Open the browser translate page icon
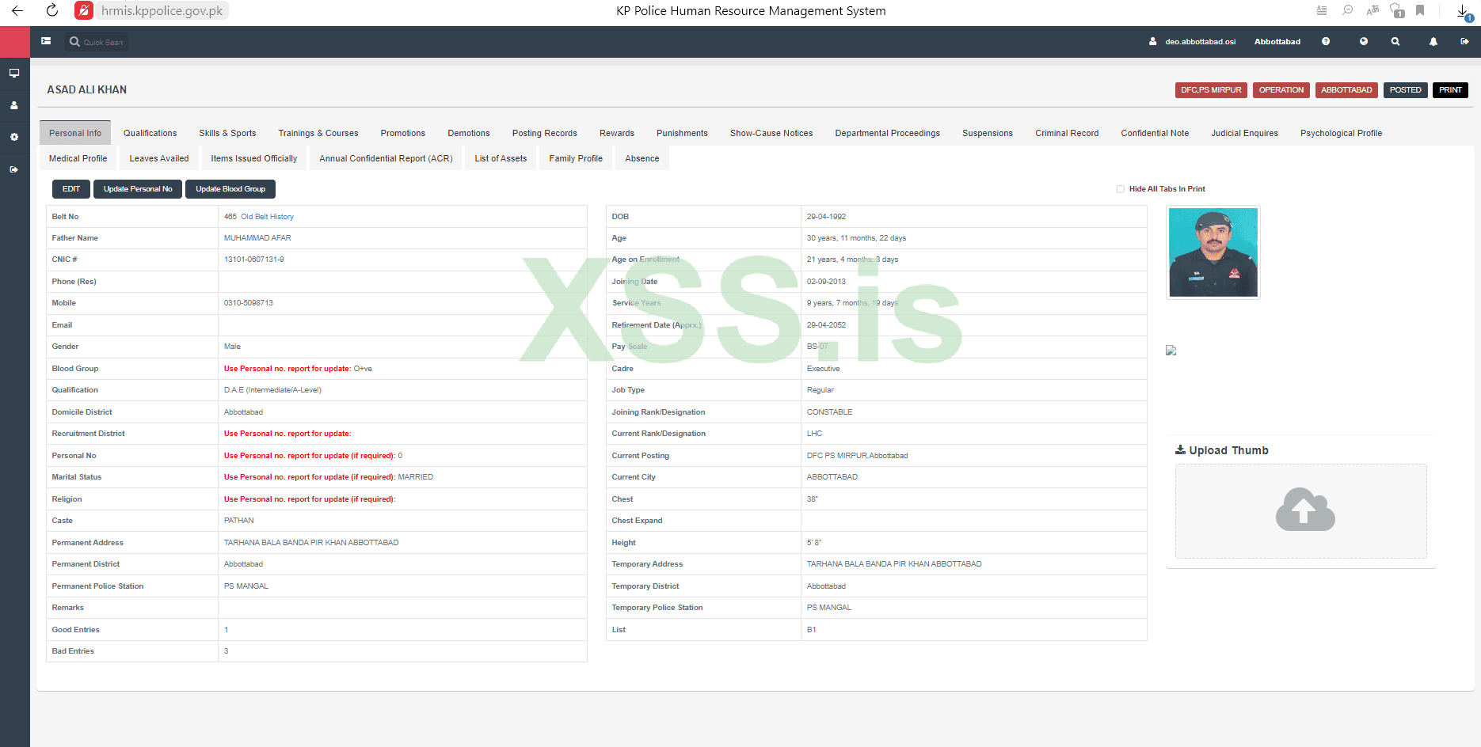1481x747 pixels. tap(1372, 10)
